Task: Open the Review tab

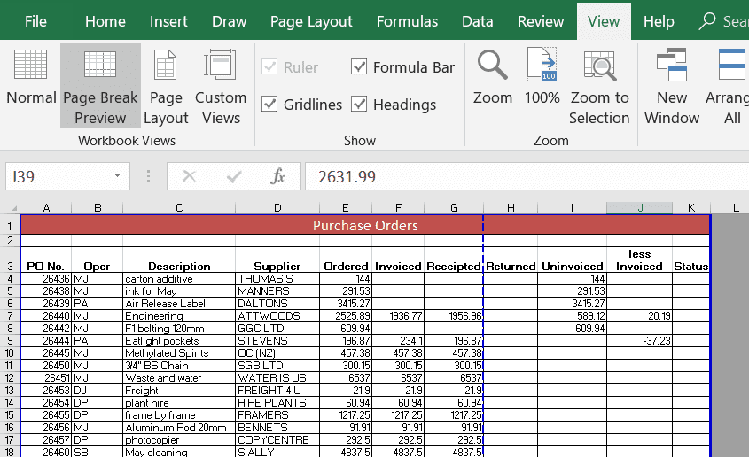Action: (541, 21)
